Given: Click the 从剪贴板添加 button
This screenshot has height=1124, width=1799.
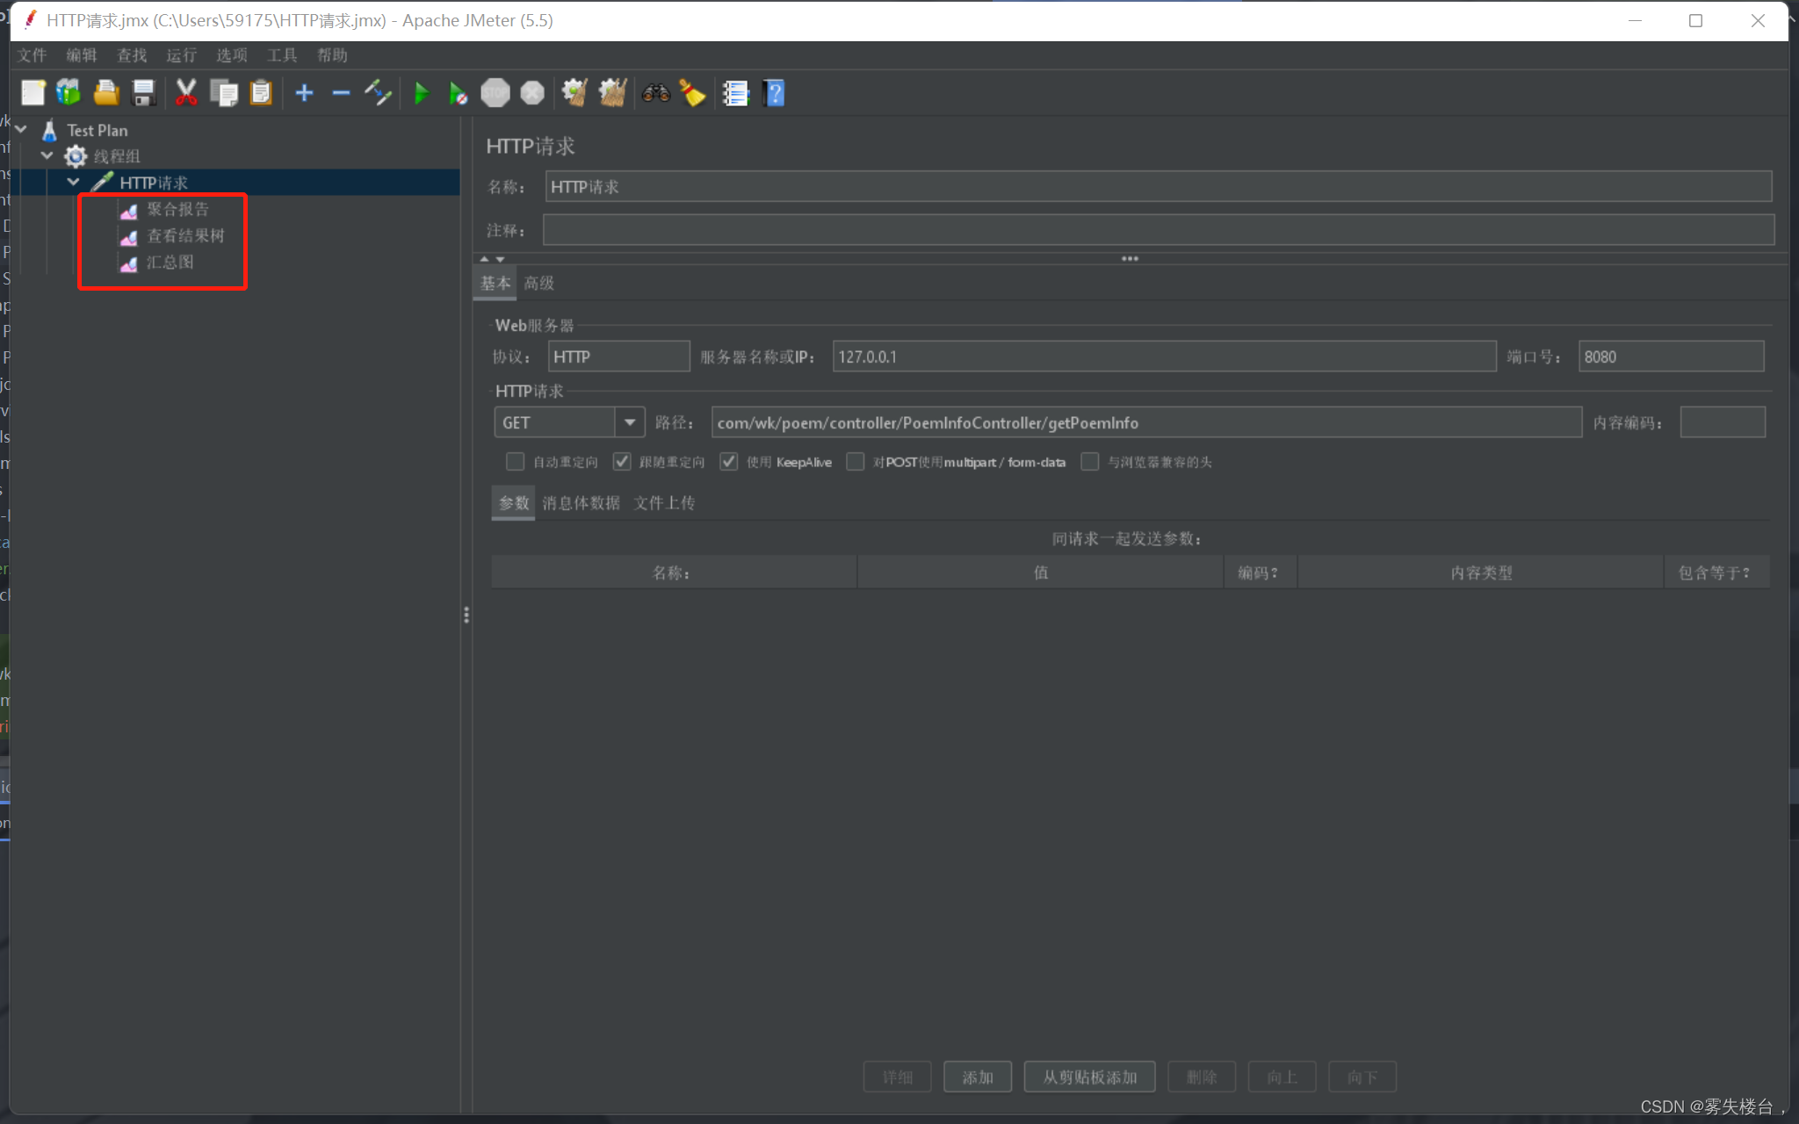Looking at the screenshot, I should [1089, 1077].
